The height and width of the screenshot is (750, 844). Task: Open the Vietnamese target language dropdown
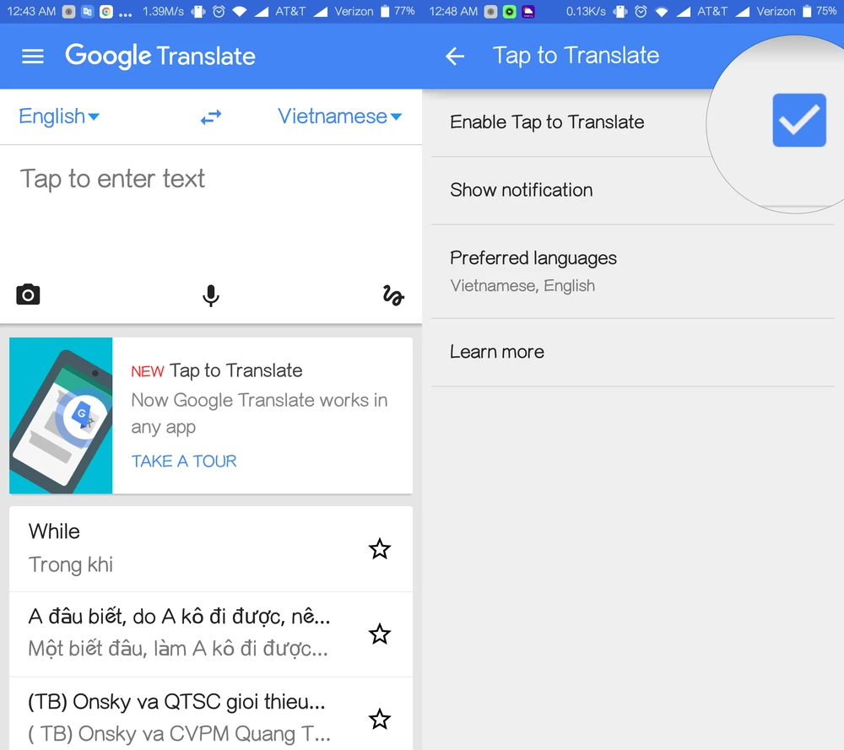(x=339, y=116)
